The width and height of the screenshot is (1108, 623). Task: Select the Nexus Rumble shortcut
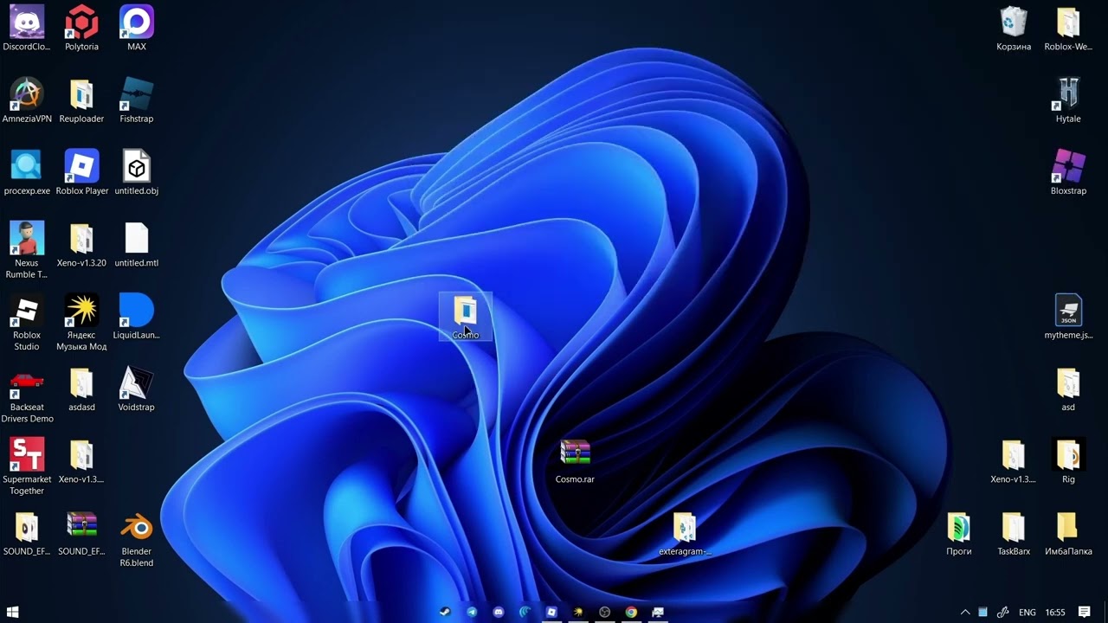click(x=27, y=250)
